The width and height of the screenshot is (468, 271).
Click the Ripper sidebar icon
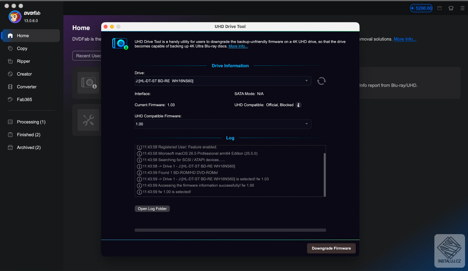pos(10,61)
